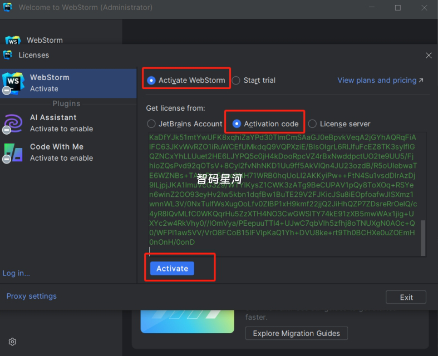This screenshot has width=438, height=356.
Task: Click the Code With Me icon
Action: (x=13, y=152)
